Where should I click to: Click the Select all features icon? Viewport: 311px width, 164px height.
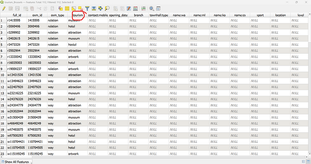67,8
